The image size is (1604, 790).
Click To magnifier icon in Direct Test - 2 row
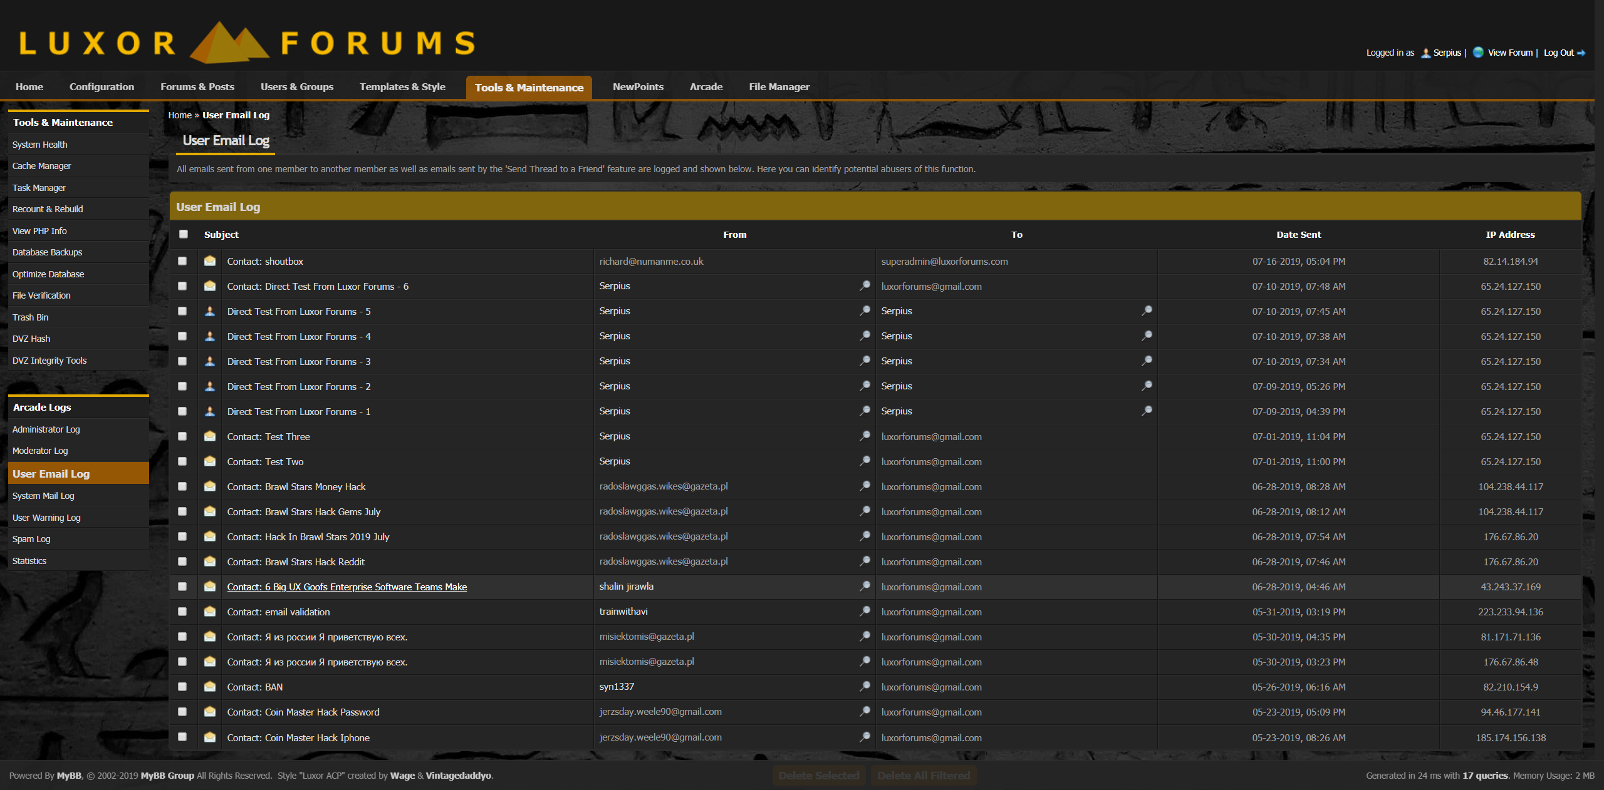[1147, 386]
